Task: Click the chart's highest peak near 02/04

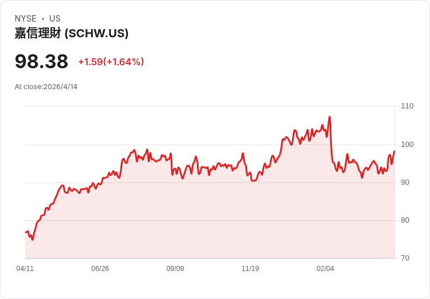Action: (330, 117)
